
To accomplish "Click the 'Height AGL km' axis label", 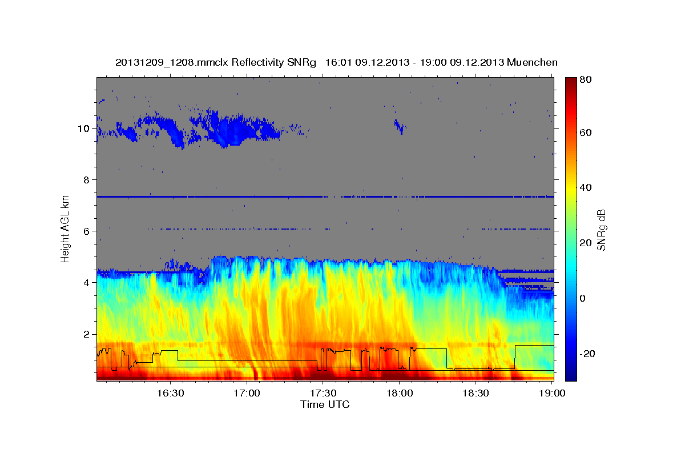I will coord(66,229).
